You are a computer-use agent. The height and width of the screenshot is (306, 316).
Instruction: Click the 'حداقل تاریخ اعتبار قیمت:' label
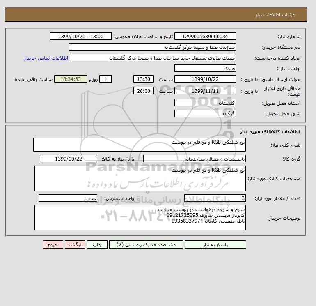coord(282,91)
